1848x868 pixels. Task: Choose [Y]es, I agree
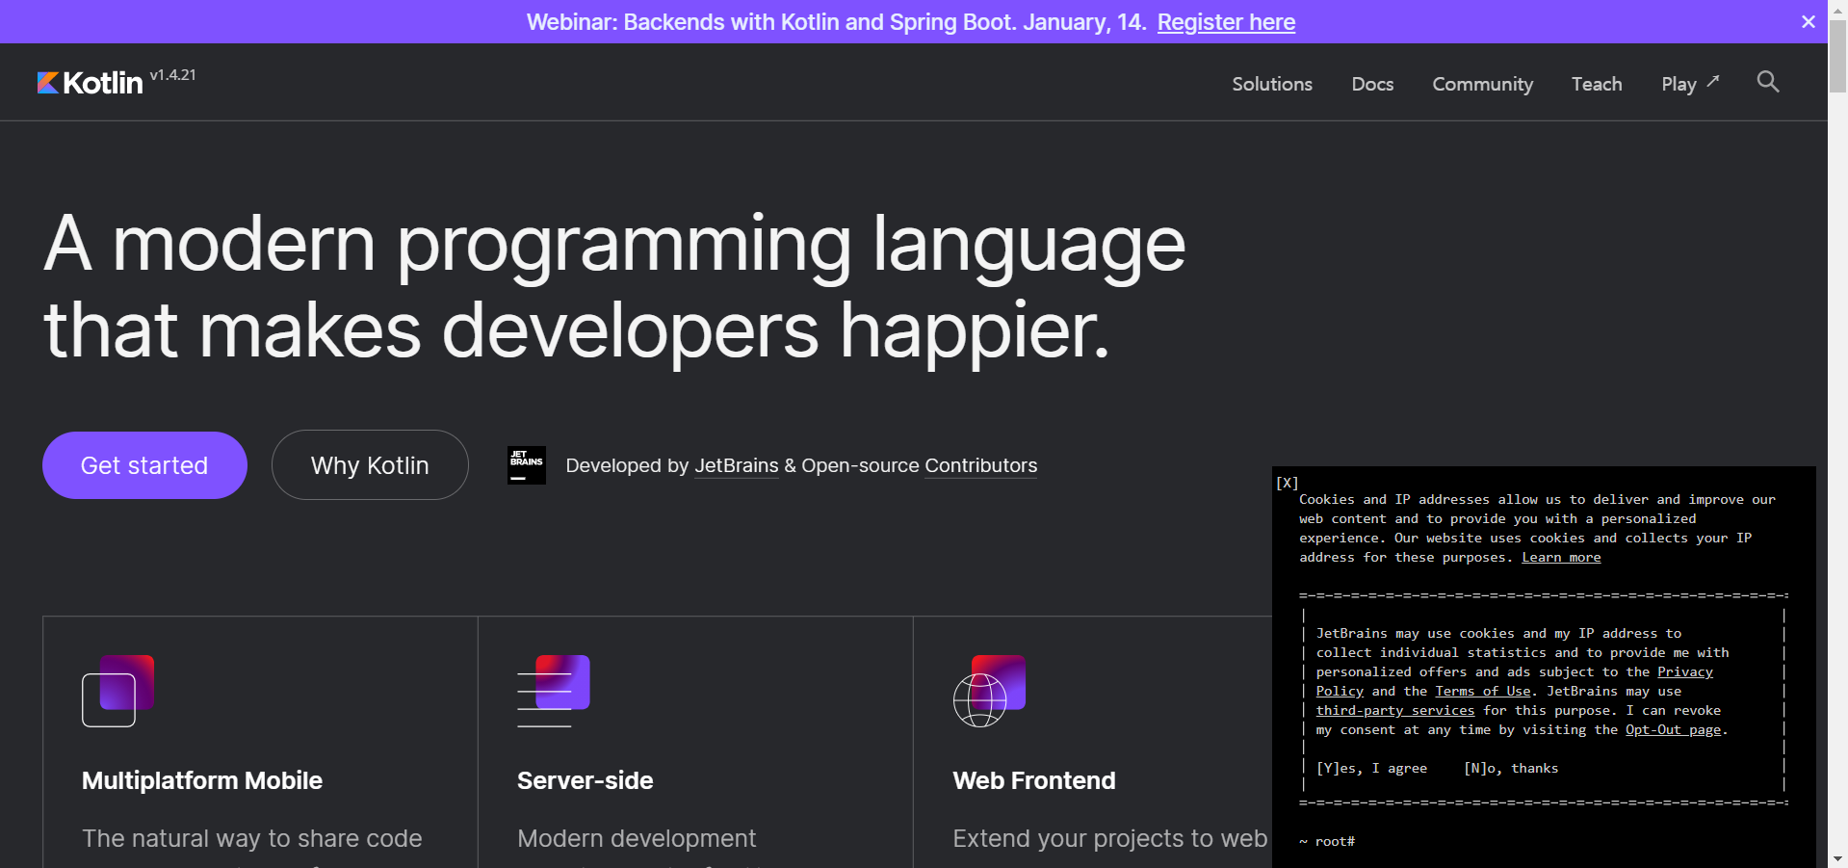[x=1371, y=768]
